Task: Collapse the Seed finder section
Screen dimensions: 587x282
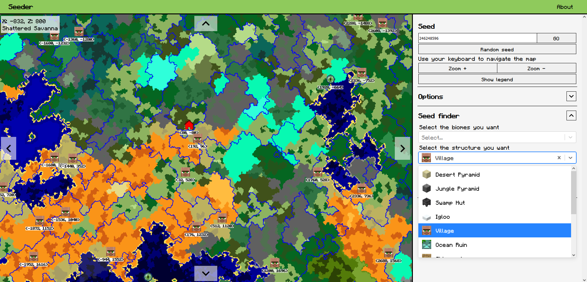Action: pyautogui.click(x=571, y=115)
